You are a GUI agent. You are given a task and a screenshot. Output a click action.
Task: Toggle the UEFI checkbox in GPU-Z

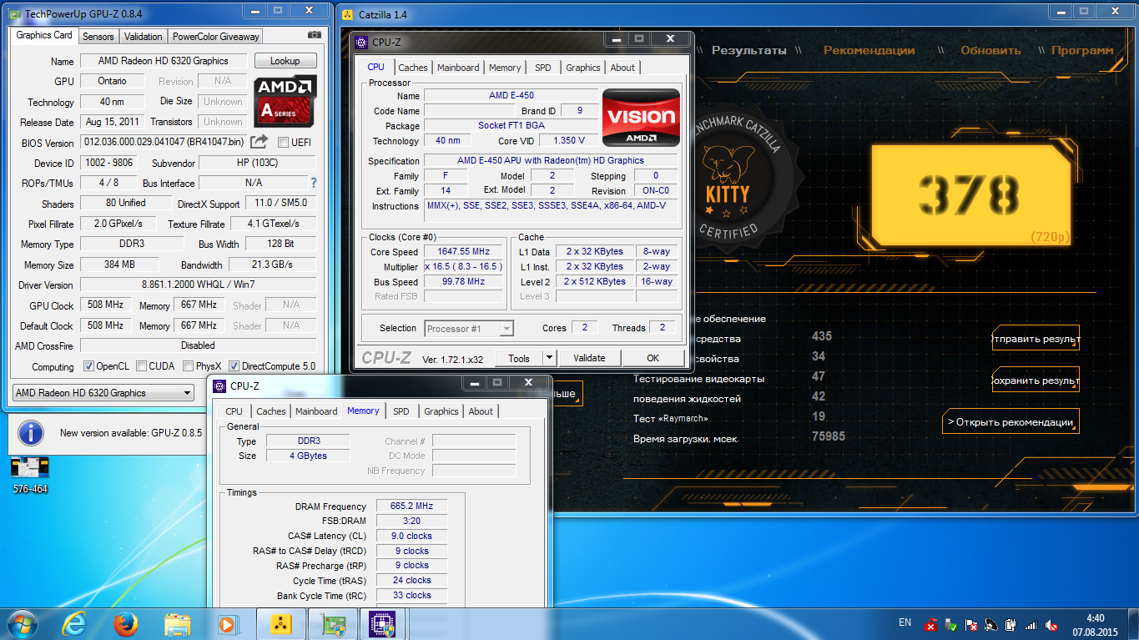283,142
